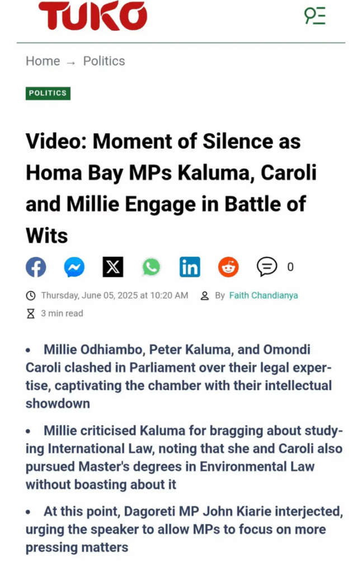Click the author person icon
The width and height of the screenshot is (362, 574).
pyautogui.click(x=205, y=296)
